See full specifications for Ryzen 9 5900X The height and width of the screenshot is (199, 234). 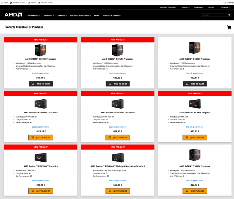[41, 73]
